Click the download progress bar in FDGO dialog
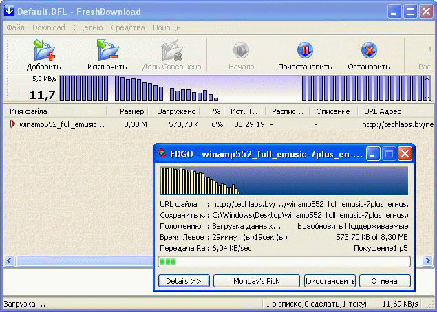The width and height of the screenshot is (437, 312). (284, 262)
